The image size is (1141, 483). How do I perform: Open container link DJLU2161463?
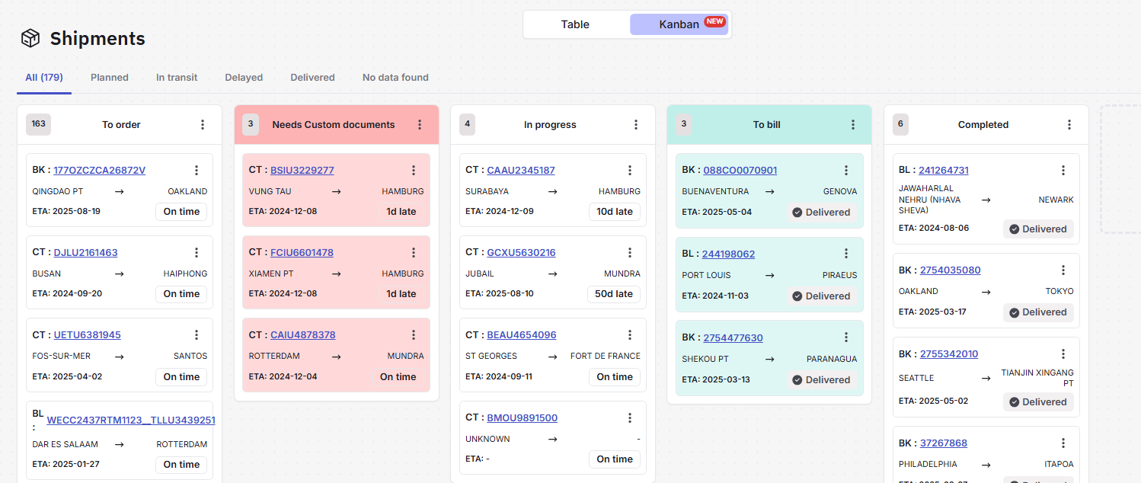click(85, 252)
